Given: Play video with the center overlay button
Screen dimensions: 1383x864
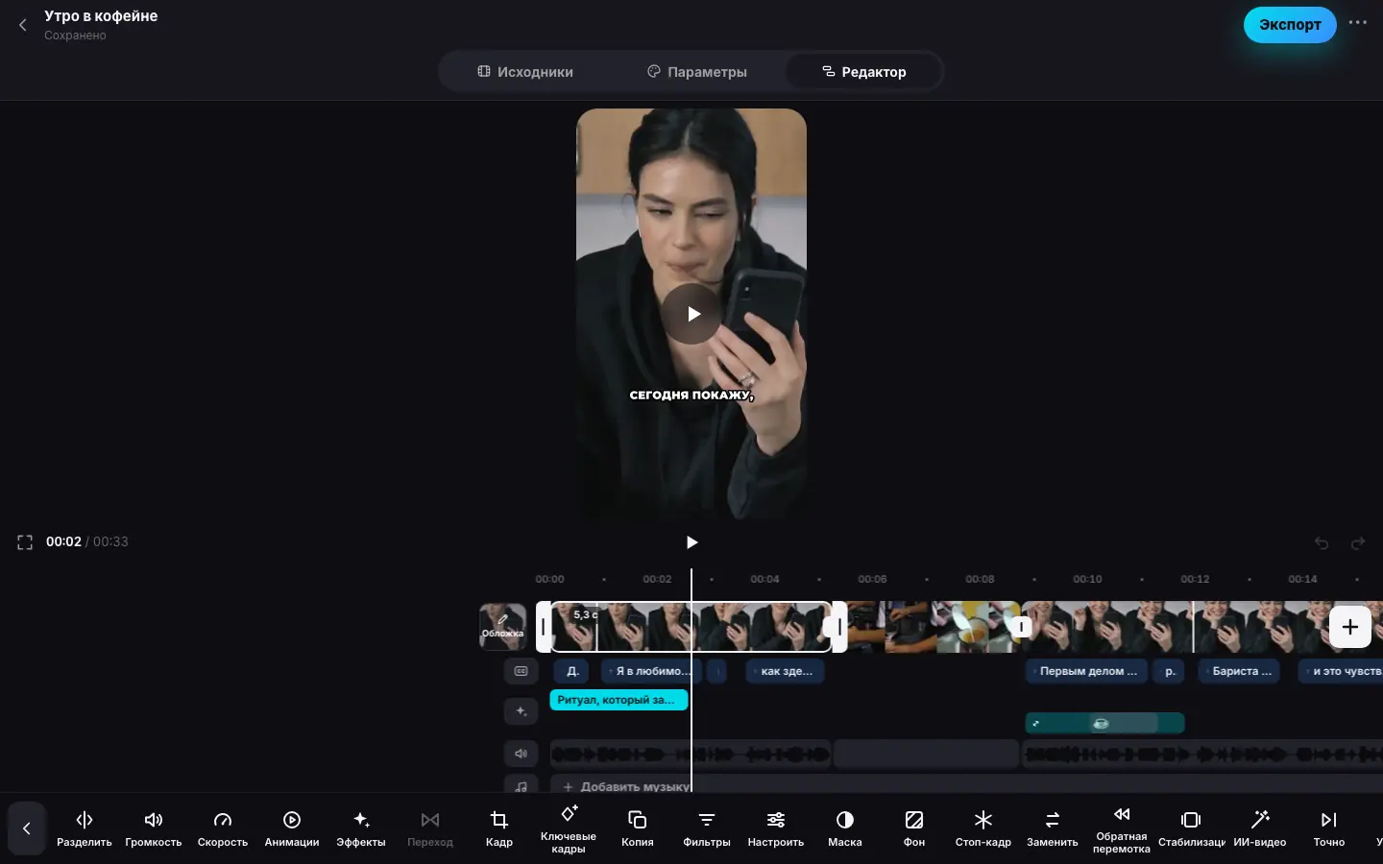Looking at the screenshot, I should click(x=691, y=314).
